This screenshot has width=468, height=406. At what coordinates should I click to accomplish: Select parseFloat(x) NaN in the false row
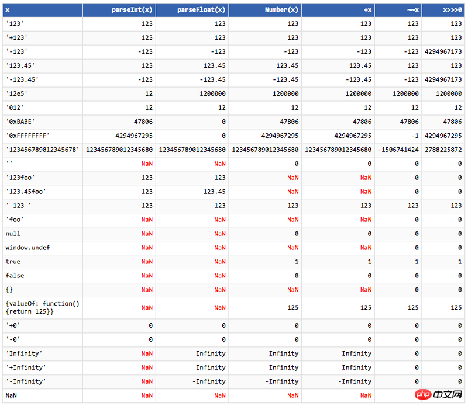220,276
